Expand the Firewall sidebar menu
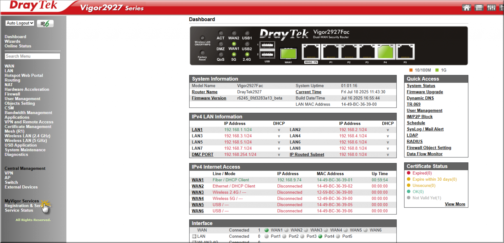The width and height of the screenshot is (504, 243). tap(12, 94)
